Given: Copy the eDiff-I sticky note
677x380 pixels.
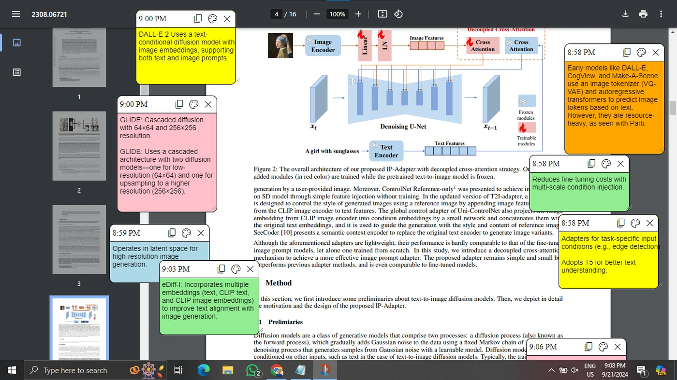Looking at the screenshot, I should click(221, 269).
